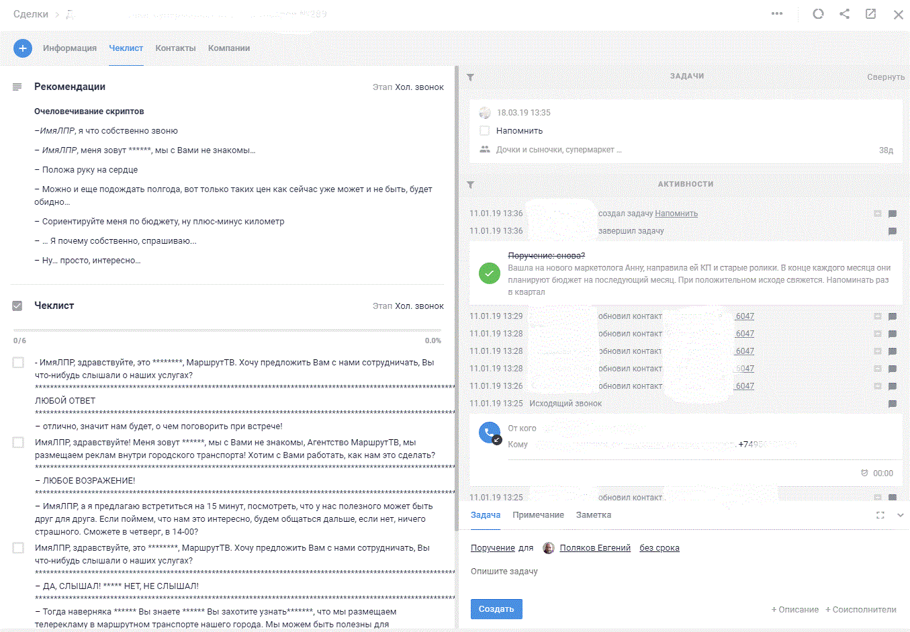Open the Поручение task type dropdown

pyautogui.click(x=492, y=548)
